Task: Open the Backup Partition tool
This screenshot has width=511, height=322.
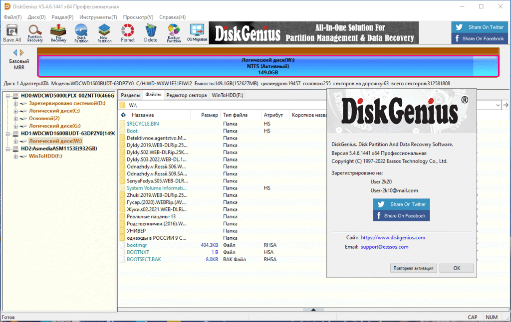Action: 174,33
